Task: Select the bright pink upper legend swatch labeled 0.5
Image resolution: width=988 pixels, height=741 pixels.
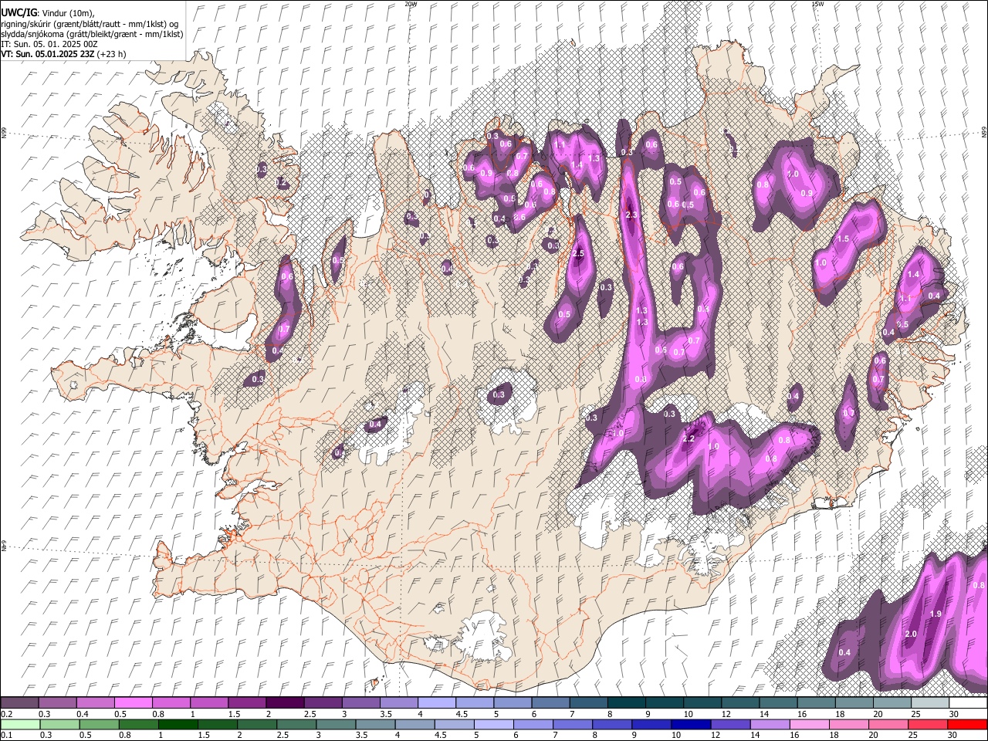Action: [133, 703]
